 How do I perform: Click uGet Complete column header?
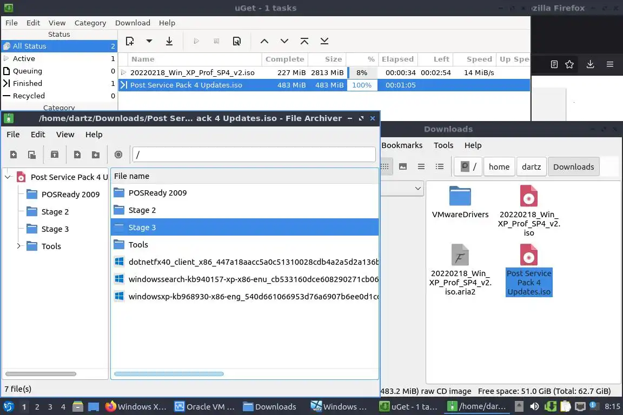285,59
